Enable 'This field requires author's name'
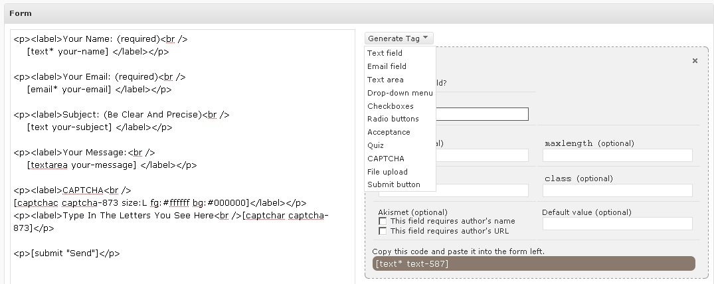 (383, 221)
